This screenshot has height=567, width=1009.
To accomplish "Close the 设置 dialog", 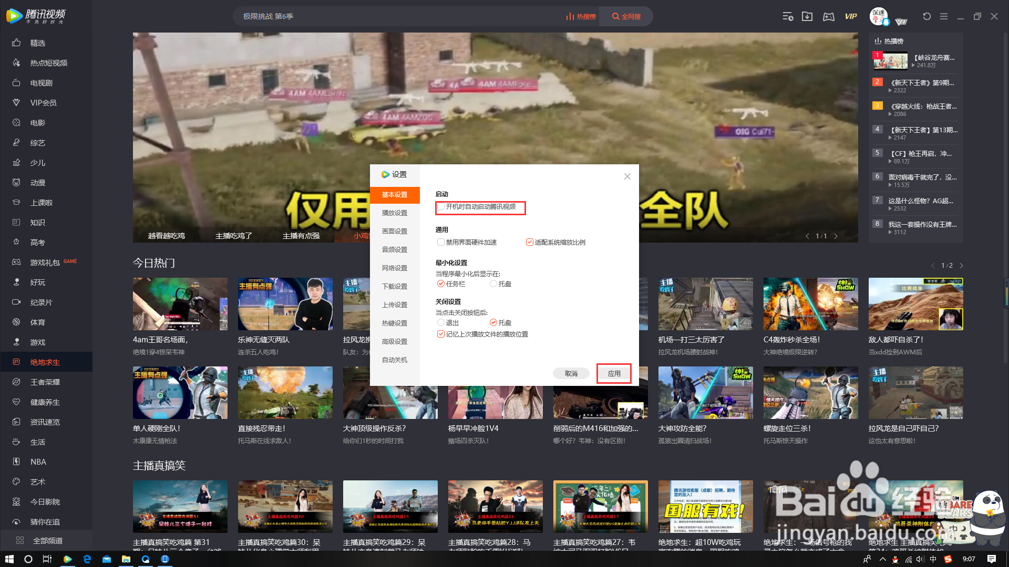I will [x=627, y=176].
